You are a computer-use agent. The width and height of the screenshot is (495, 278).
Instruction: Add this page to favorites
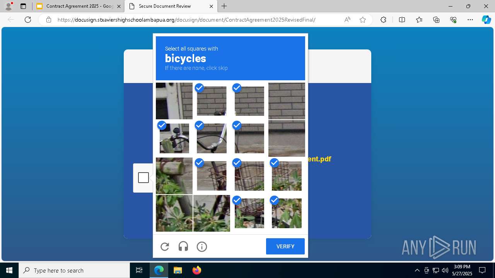pyautogui.click(x=363, y=20)
